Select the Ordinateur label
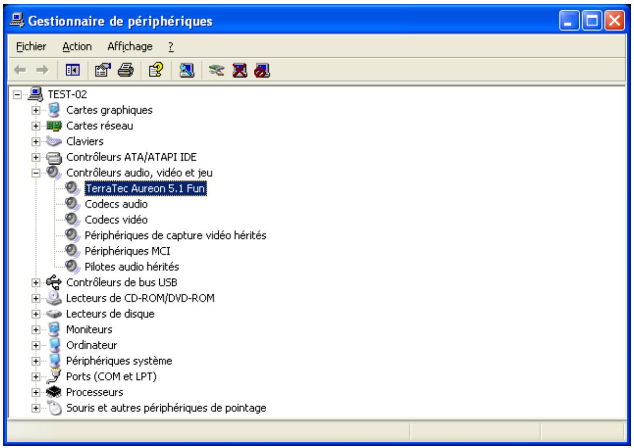 [91, 345]
